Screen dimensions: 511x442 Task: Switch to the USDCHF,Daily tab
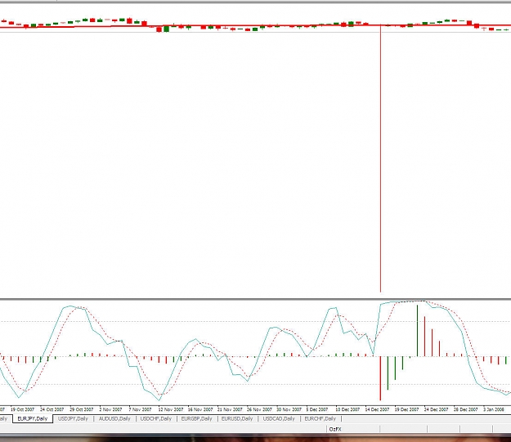pos(156,418)
